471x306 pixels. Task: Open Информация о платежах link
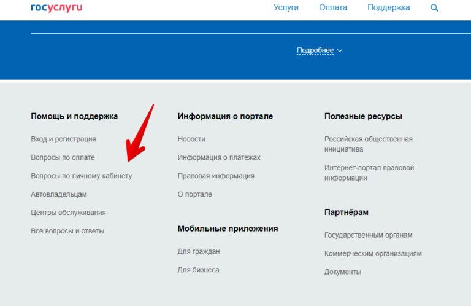click(x=219, y=158)
